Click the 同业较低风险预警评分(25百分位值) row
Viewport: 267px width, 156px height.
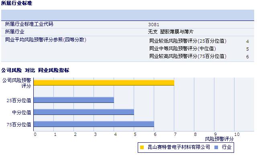[x=199, y=41]
